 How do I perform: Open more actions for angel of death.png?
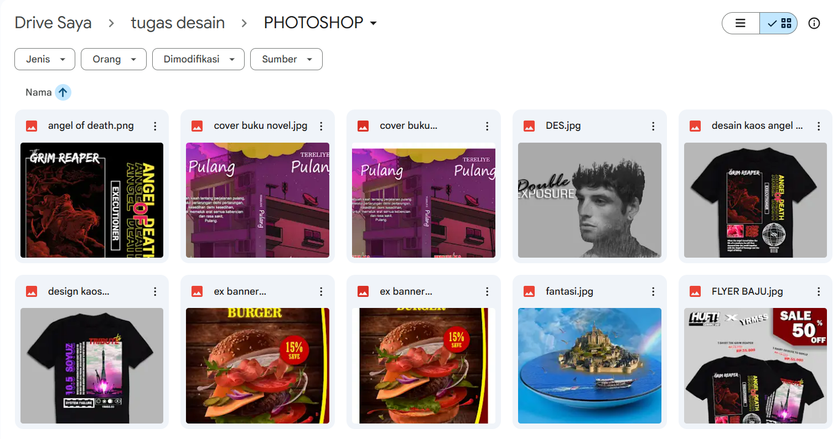click(155, 126)
